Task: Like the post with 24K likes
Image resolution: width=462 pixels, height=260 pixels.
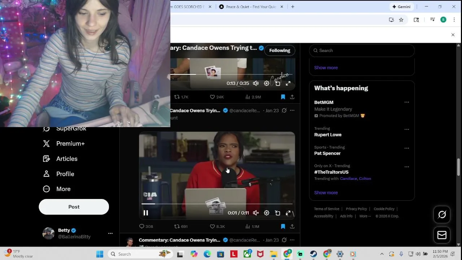Action: point(217,97)
